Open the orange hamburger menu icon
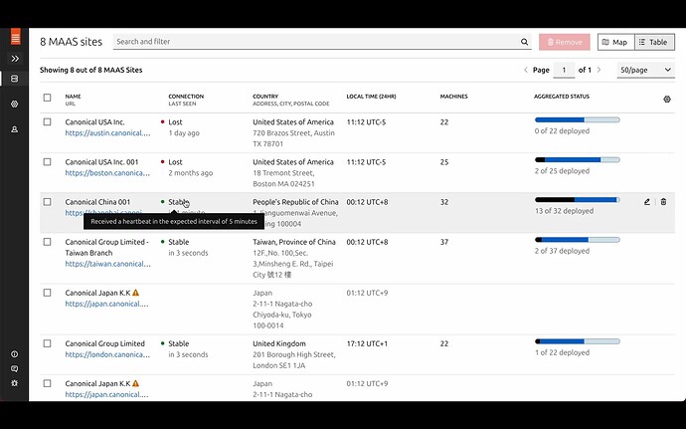 pyautogui.click(x=15, y=37)
